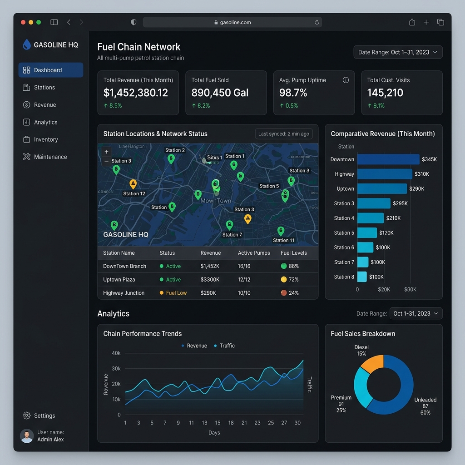Click the Station 4 $210K bar
465x465 pixels.
pyautogui.click(x=371, y=218)
